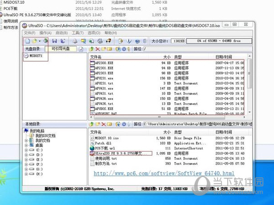Click the gear settings icon in disc toolbar
274x205 pixels.
pos(124,49)
